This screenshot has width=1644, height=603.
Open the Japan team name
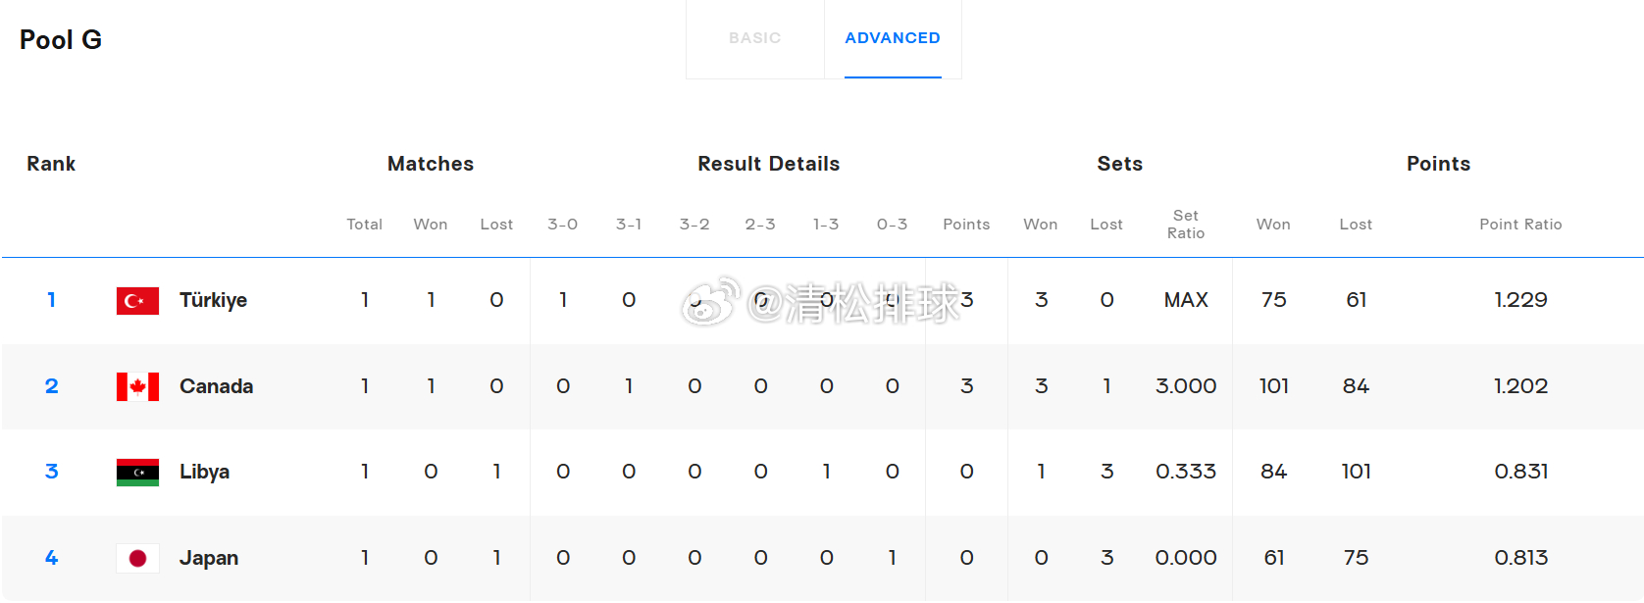click(x=208, y=558)
